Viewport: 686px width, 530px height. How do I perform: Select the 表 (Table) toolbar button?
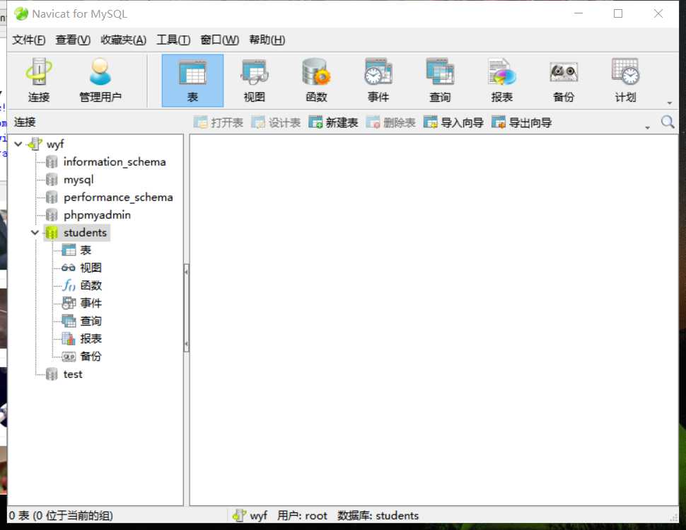tap(192, 81)
